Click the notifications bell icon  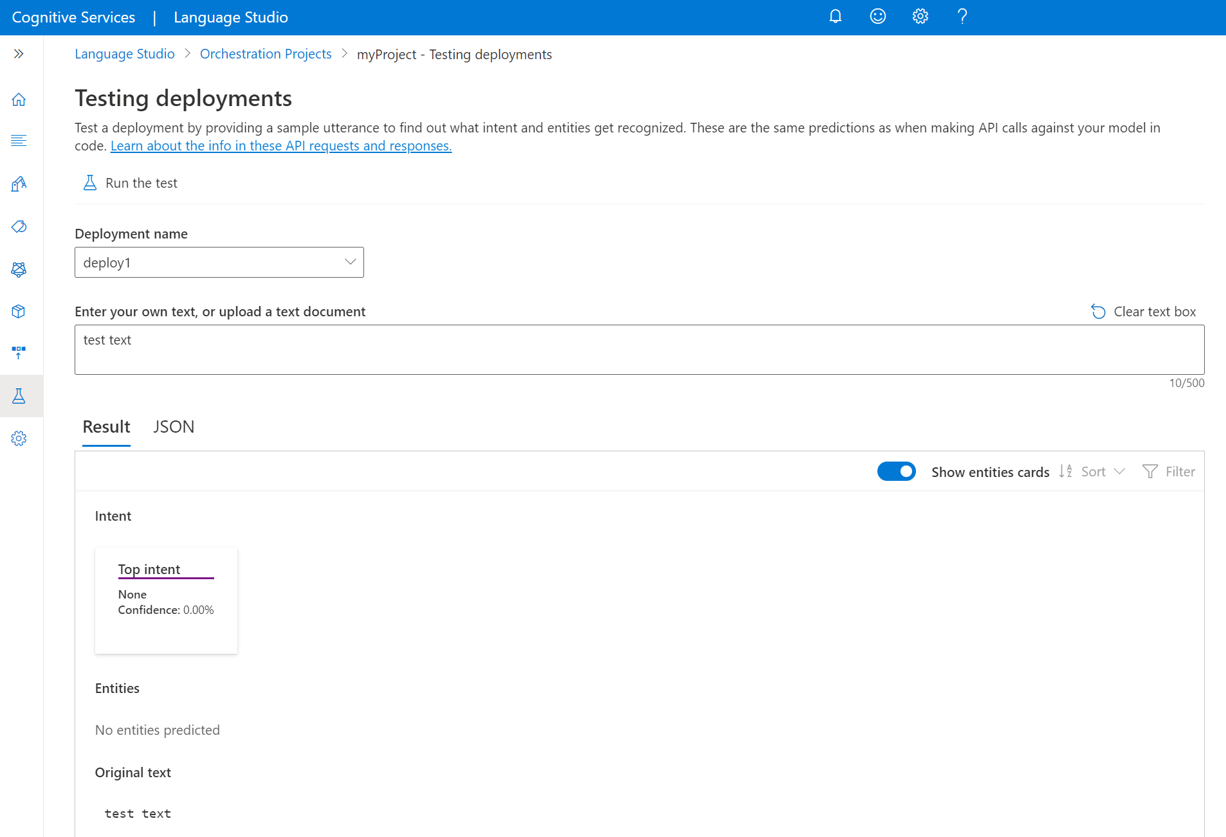(835, 17)
